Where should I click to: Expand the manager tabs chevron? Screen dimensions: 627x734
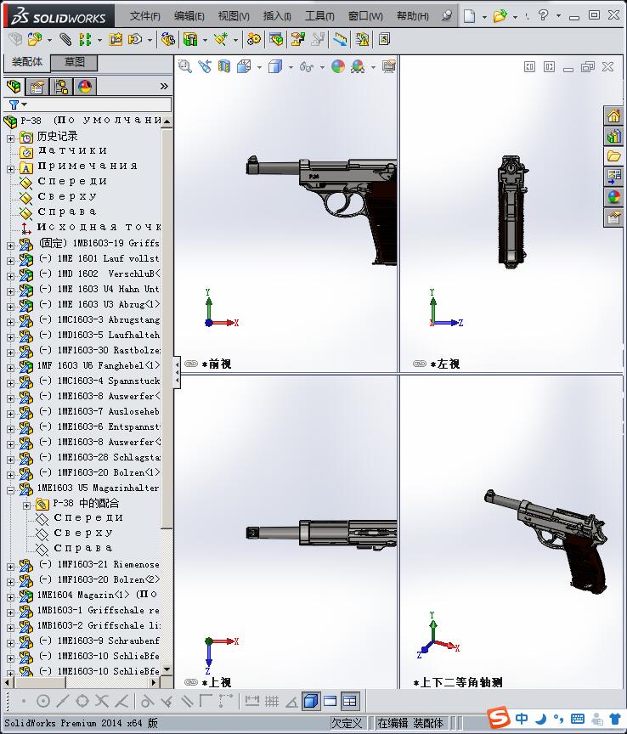pos(164,86)
